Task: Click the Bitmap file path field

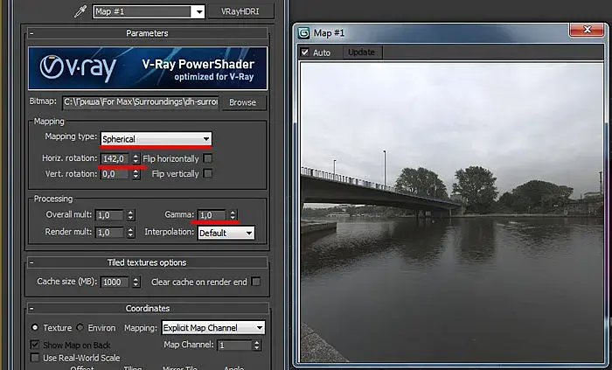Action: pos(141,102)
